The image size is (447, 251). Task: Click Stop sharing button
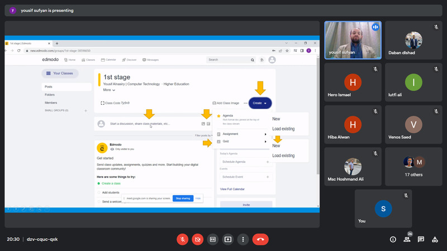183,199
